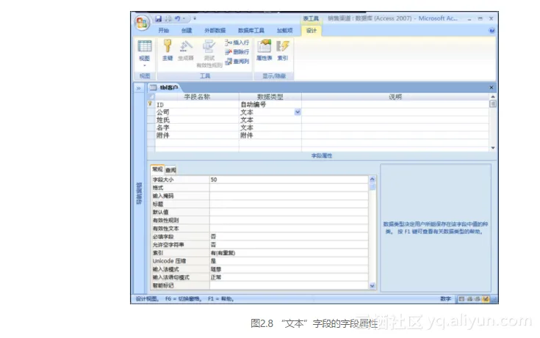
Task: Click the blue Help icon on ribbon
Action: [x=492, y=31]
